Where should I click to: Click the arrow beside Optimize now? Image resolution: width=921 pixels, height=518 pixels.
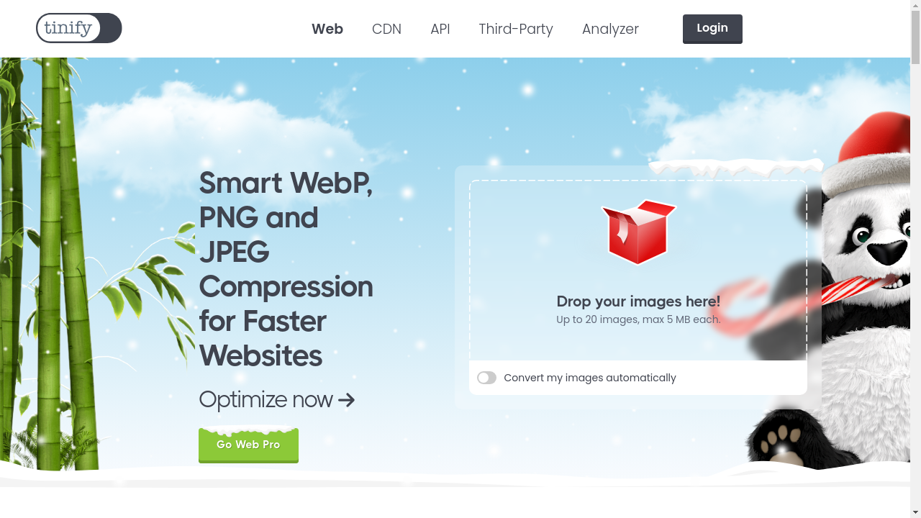tap(347, 400)
